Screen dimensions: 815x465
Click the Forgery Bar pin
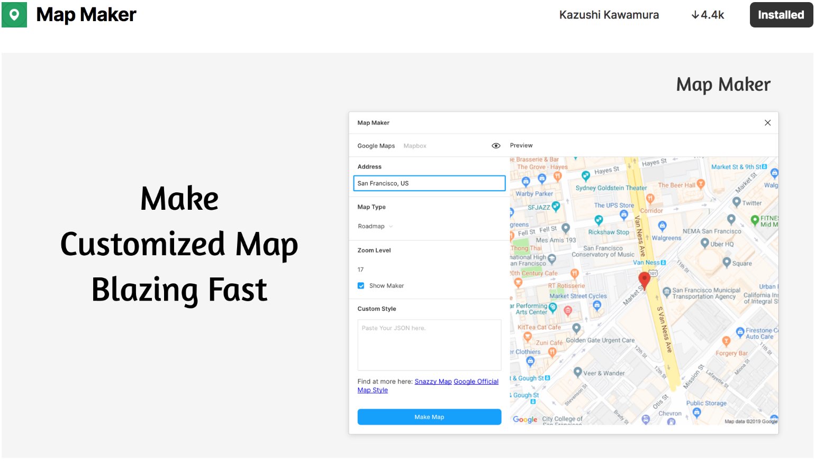coord(726,341)
